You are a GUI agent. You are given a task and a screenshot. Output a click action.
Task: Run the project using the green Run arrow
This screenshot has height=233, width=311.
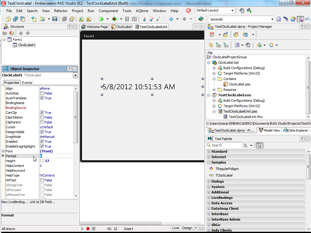(102, 19)
